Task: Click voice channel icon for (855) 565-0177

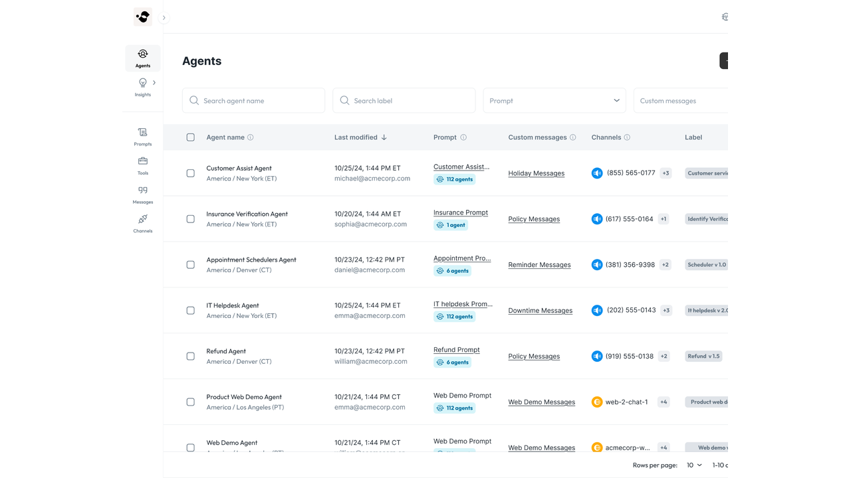Action: point(597,173)
